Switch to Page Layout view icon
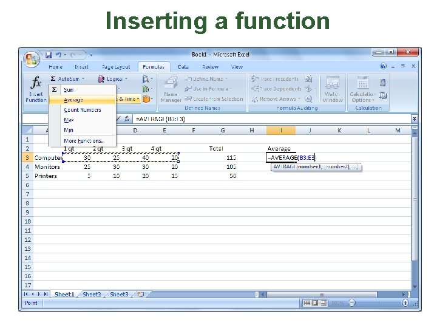Viewport: 437px width, 328px height. tap(315, 303)
